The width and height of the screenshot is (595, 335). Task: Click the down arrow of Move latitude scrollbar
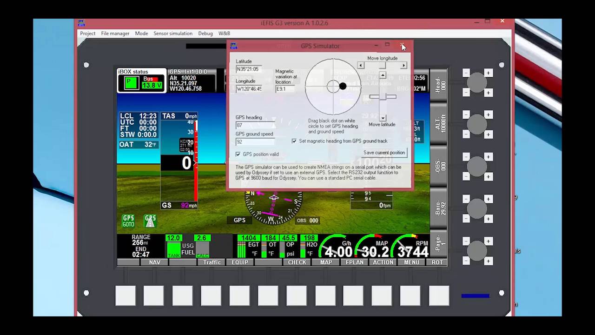[383, 118]
